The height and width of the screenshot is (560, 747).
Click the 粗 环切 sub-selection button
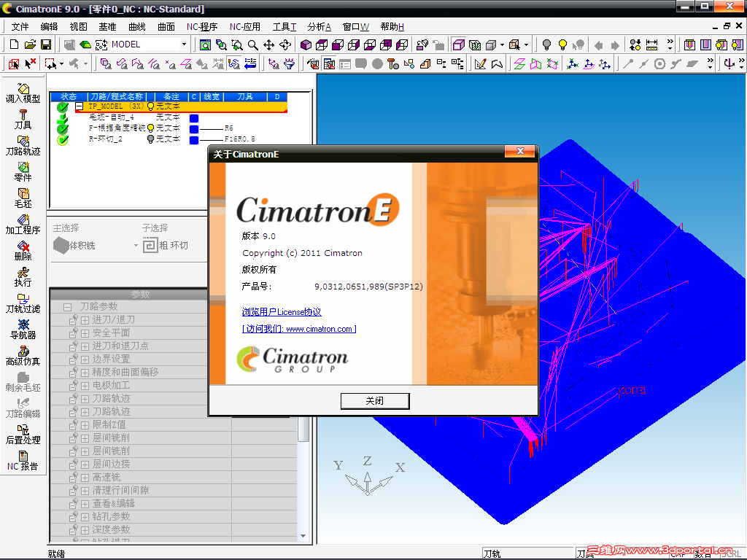tap(166, 245)
